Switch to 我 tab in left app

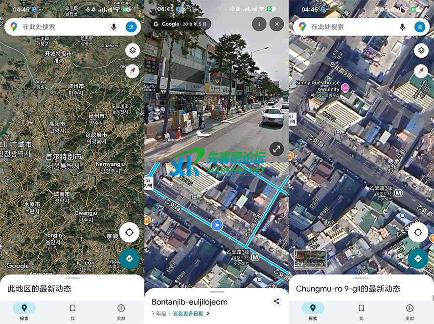click(x=72, y=311)
